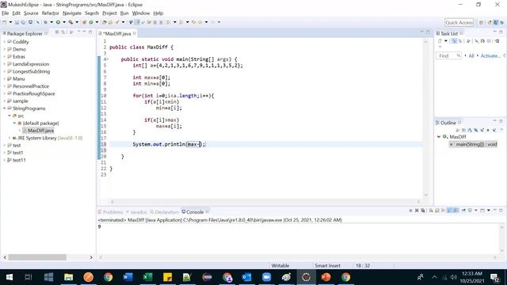Collapse the src folder
The width and height of the screenshot is (507, 285).
pyautogui.click(x=10, y=116)
